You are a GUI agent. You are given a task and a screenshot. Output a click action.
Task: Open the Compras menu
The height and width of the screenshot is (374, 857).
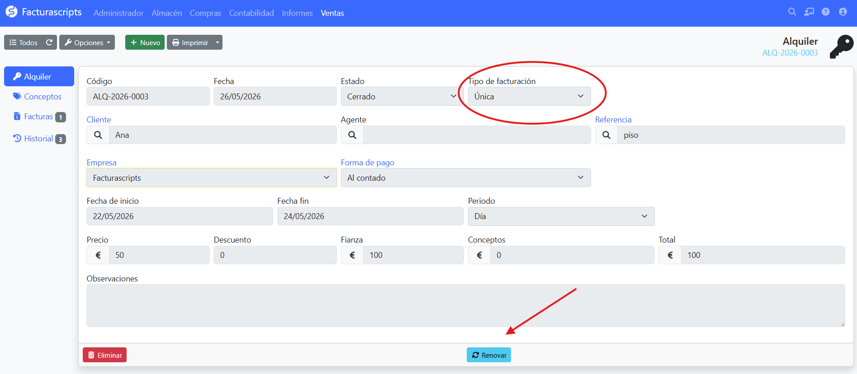pyautogui.click(x=205, y=13)
